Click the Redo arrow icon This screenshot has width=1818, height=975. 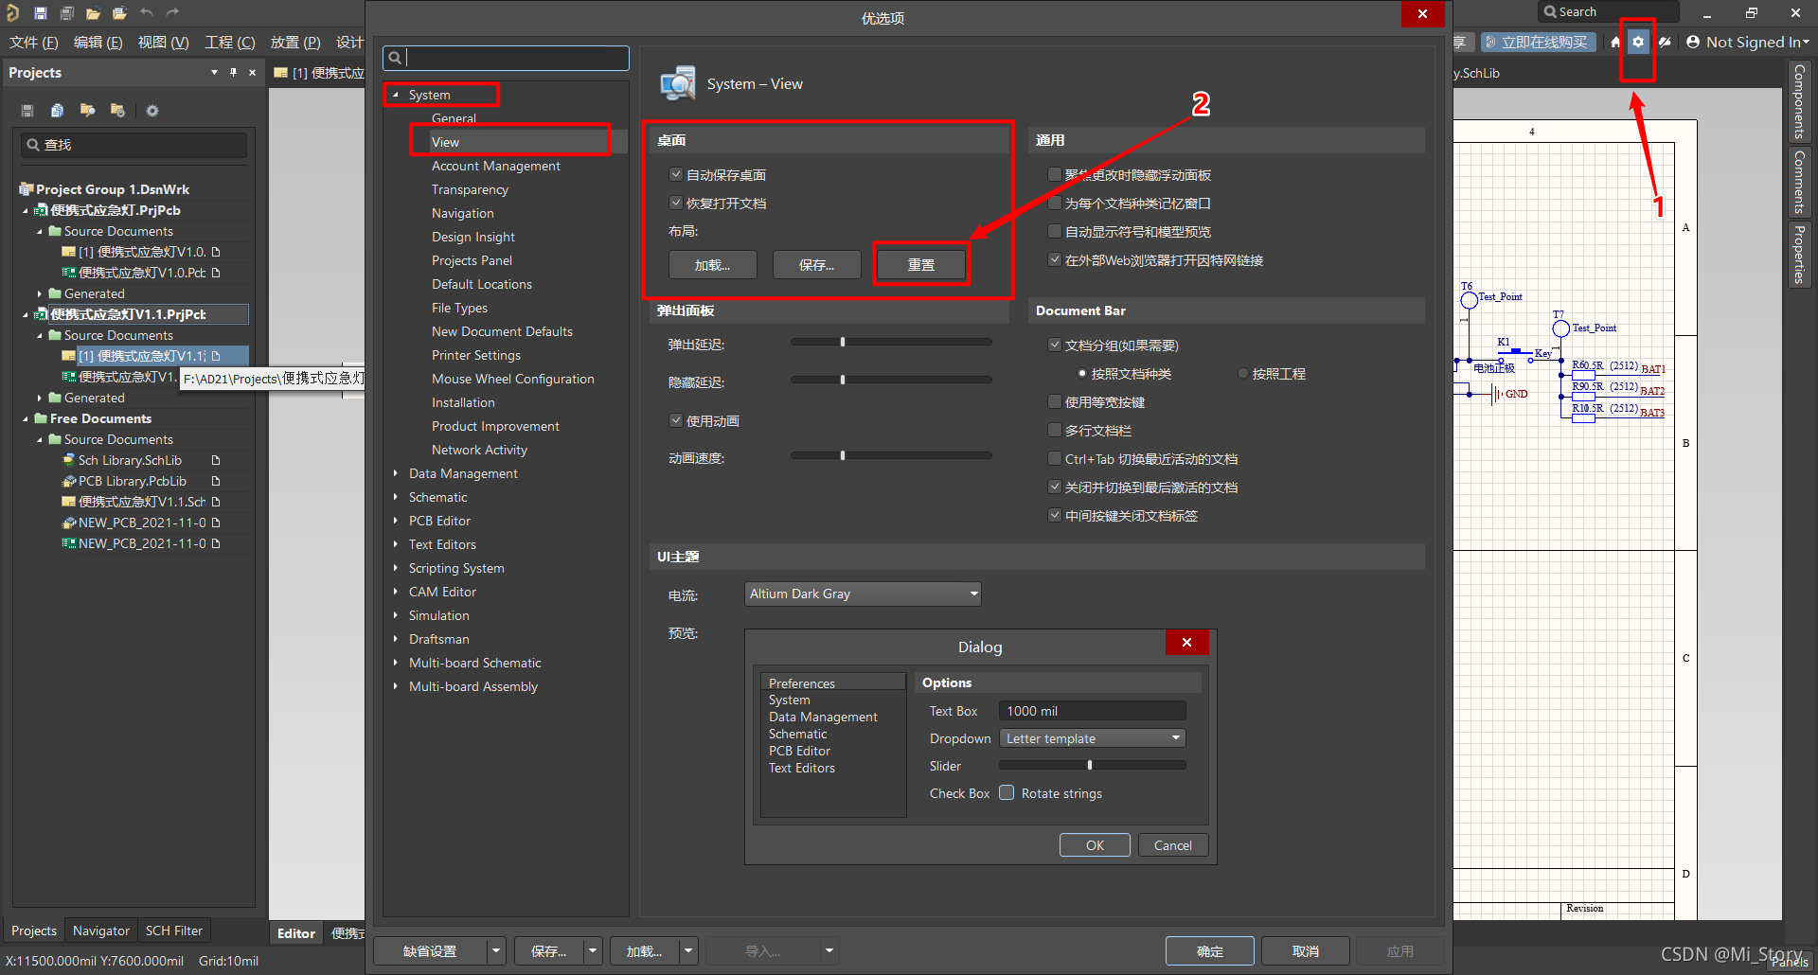(x=172, y=12)
